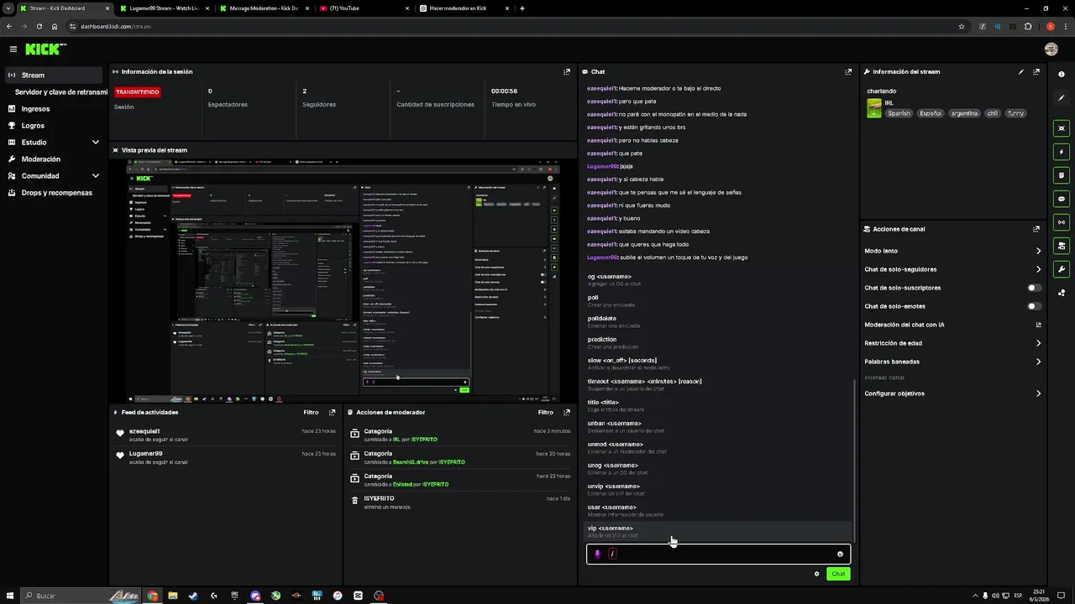
Task: Open the hamburger menu beside the Kick logo
Action: pos(13,49)
